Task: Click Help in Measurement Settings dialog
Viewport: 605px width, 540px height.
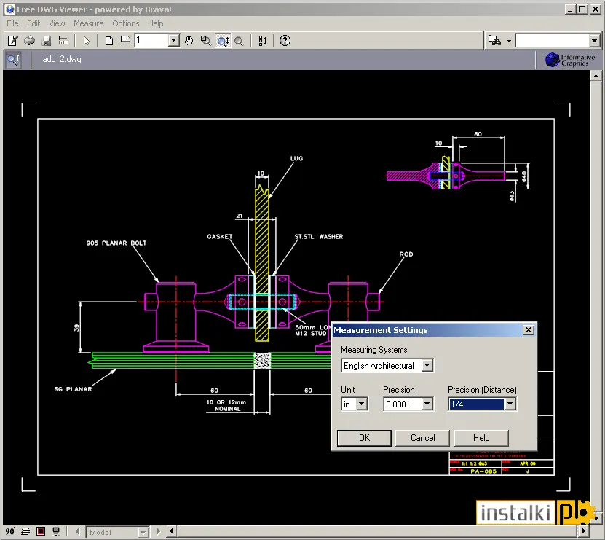Action: [x=481, y=438]
